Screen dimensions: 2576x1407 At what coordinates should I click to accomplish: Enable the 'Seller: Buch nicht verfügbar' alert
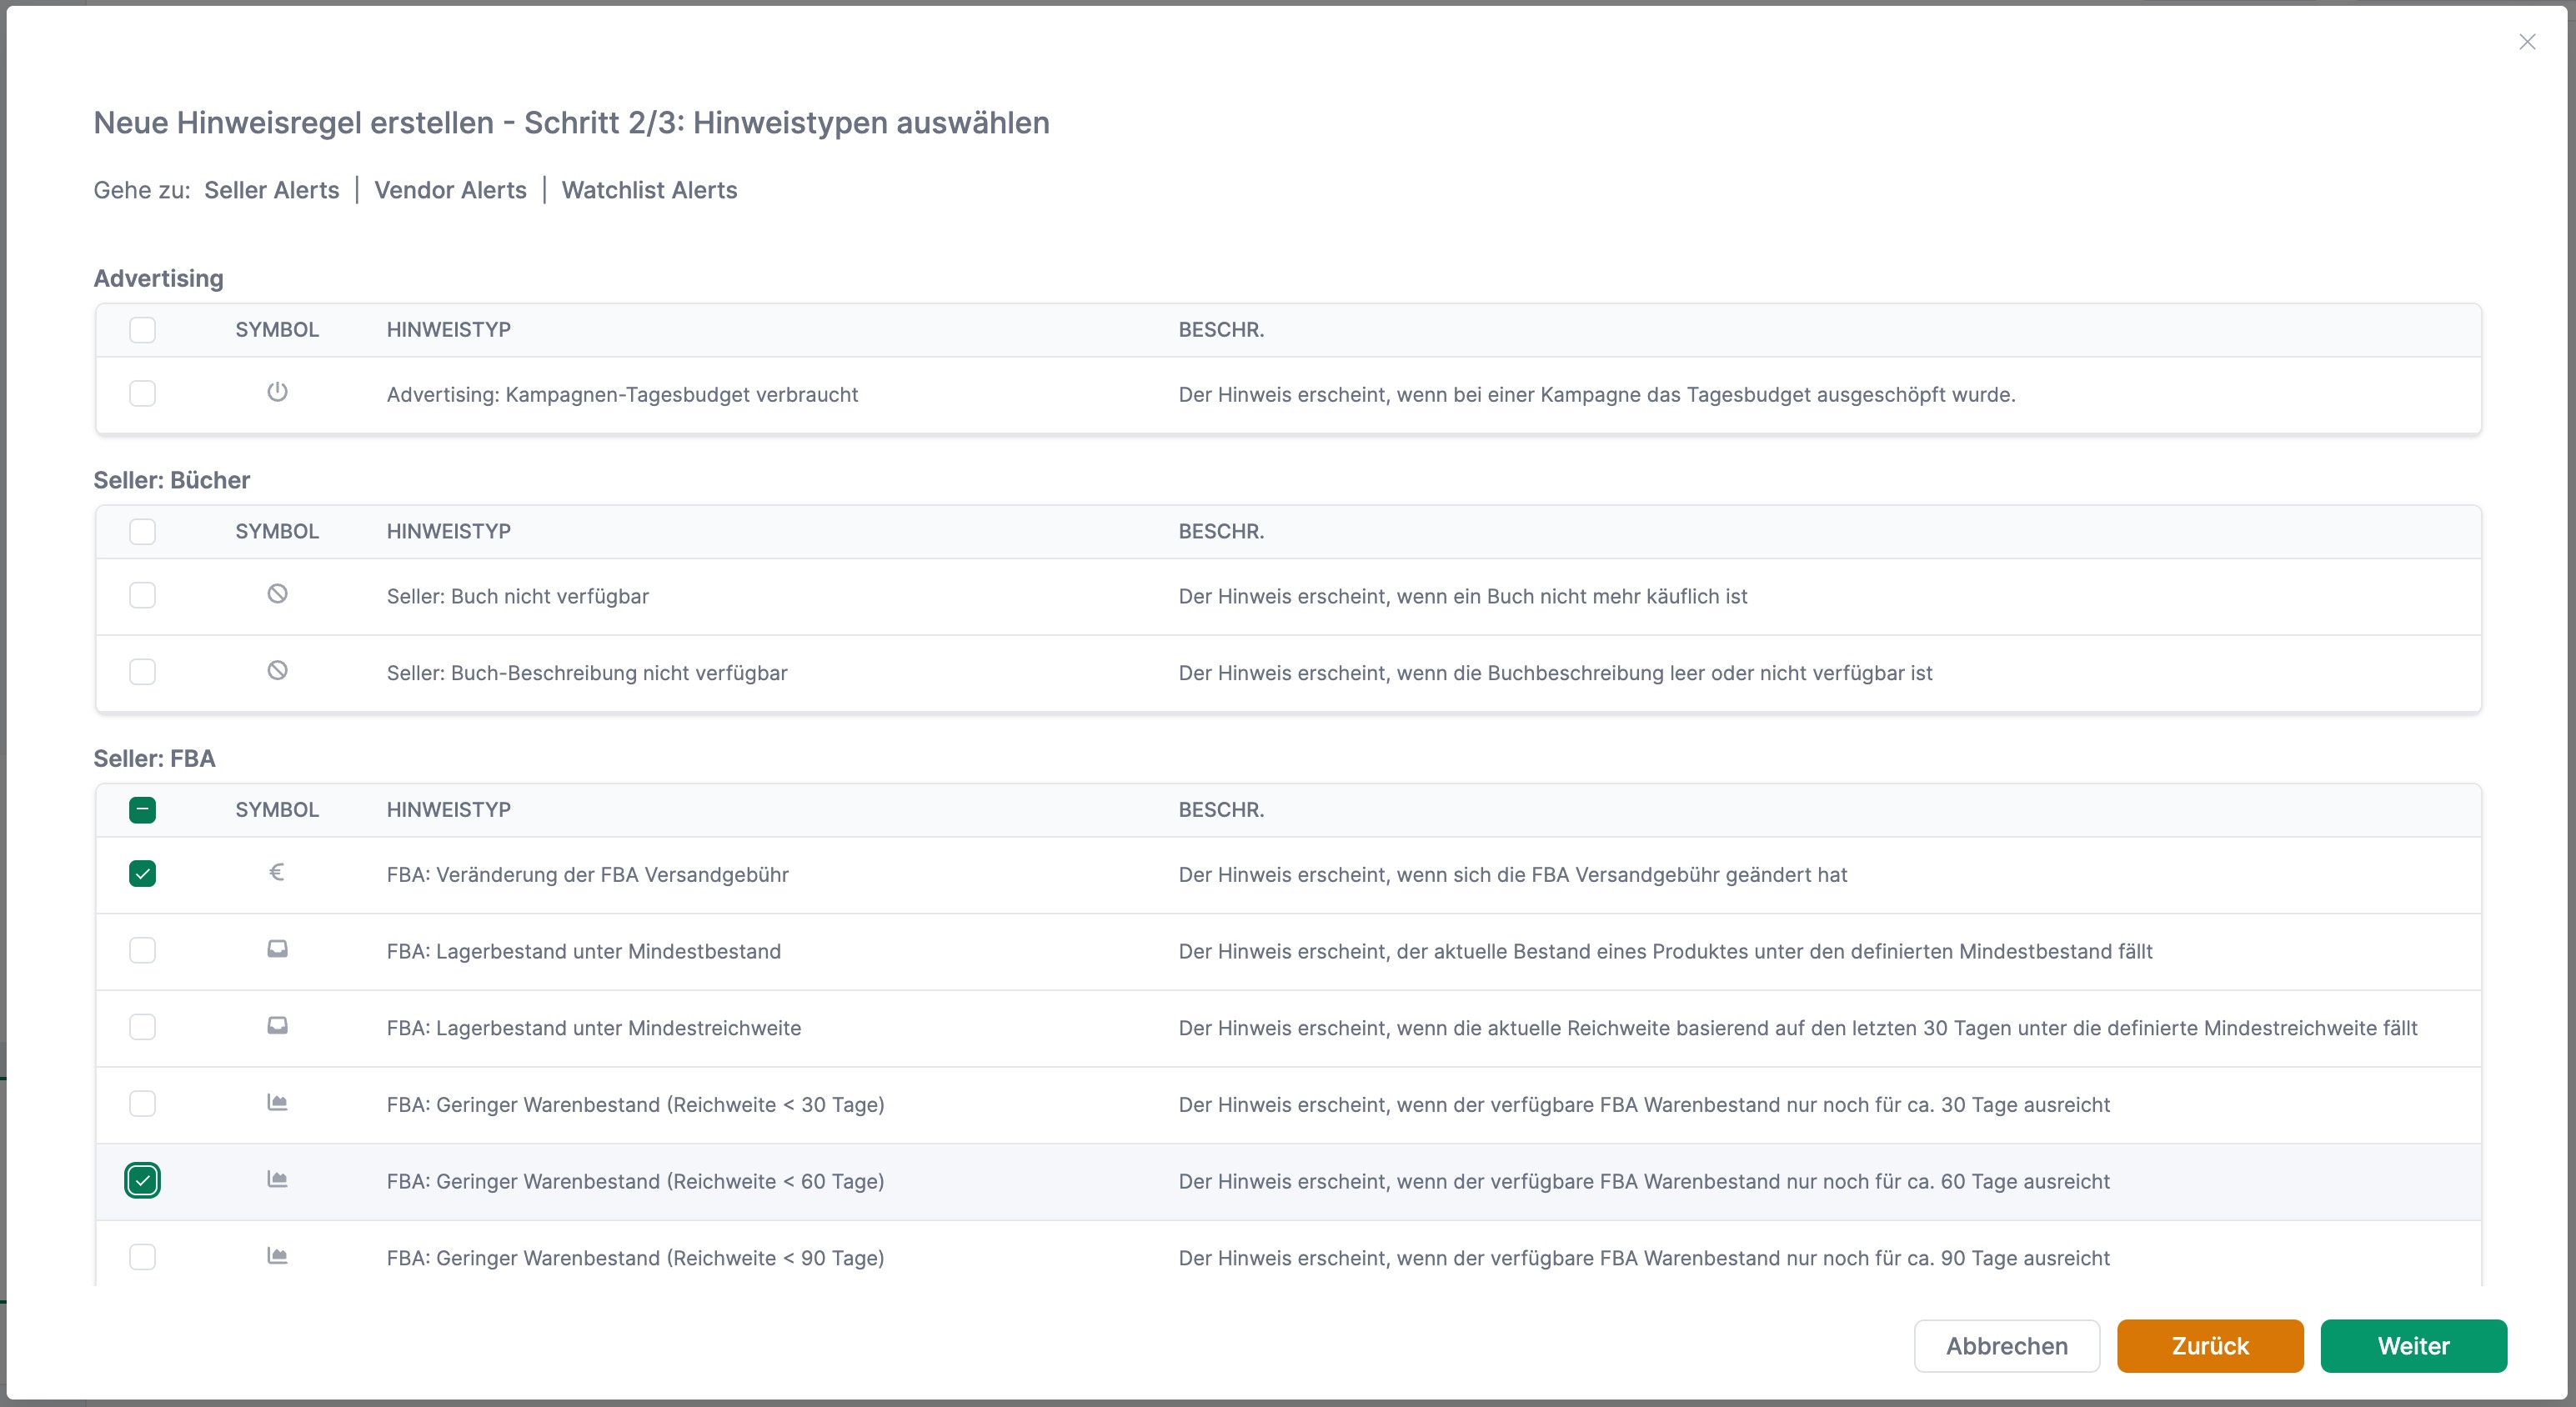pyautogui.click(x=143, y=595)
